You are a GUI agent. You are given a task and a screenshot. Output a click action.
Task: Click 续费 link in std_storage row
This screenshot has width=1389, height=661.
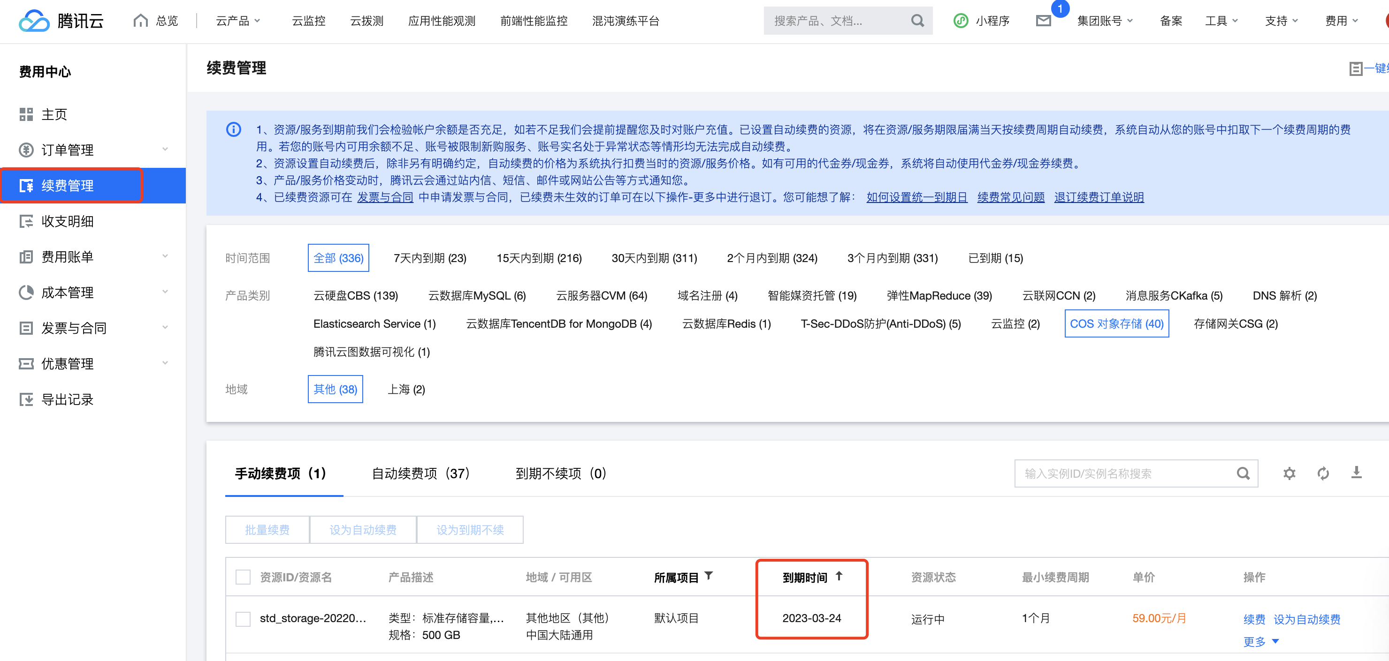point(1254,619)
